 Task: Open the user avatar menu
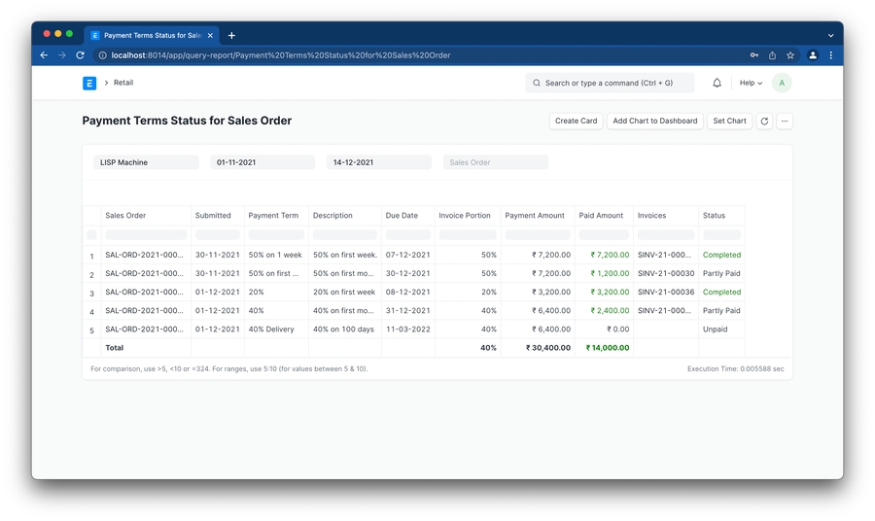tap(782, 84)
